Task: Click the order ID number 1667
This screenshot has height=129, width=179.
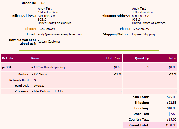Action: pos(41,3)
